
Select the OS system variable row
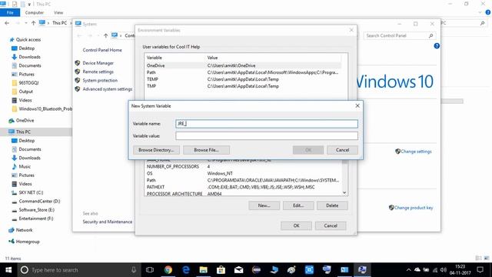[x=243, y=173]
